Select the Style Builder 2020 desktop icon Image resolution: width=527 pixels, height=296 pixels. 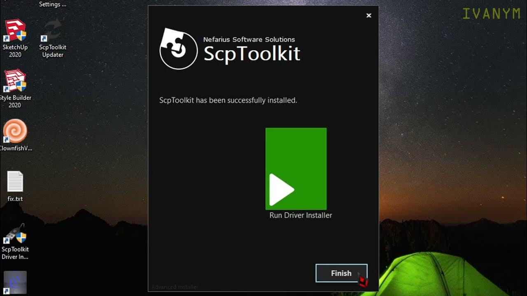point(15,89)
